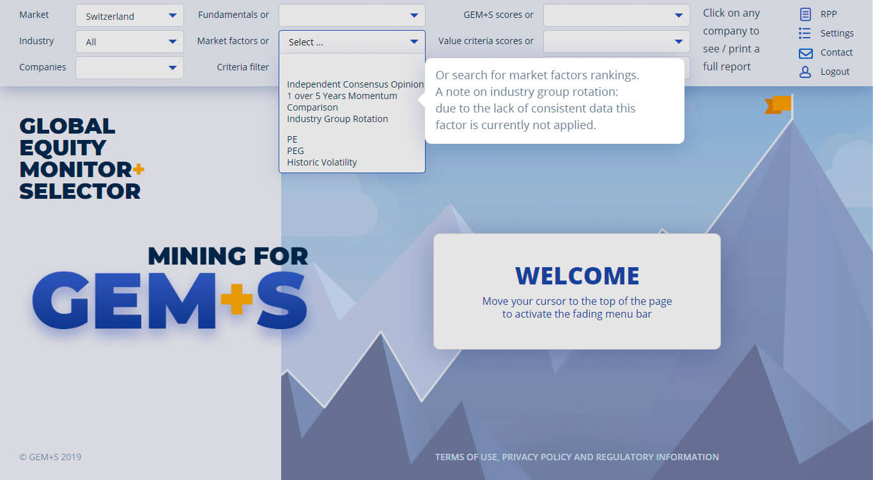
Task: Click the Logout user icon
Action: tap(805, 72)
